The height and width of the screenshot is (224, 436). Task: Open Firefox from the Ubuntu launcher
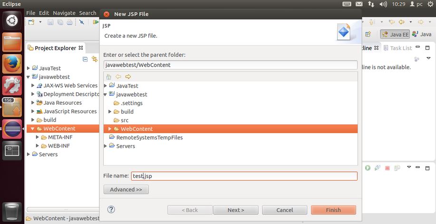point(12,64)
